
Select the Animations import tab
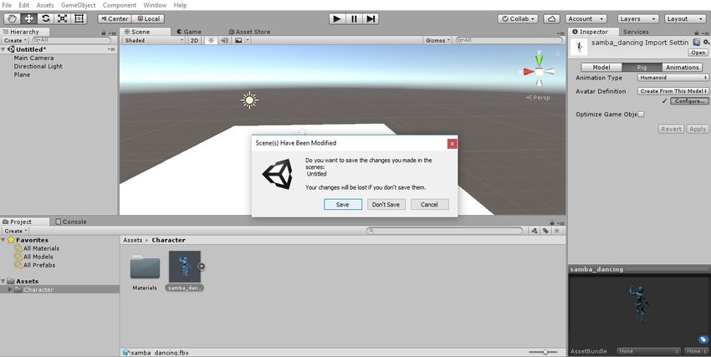coord(682,67)
